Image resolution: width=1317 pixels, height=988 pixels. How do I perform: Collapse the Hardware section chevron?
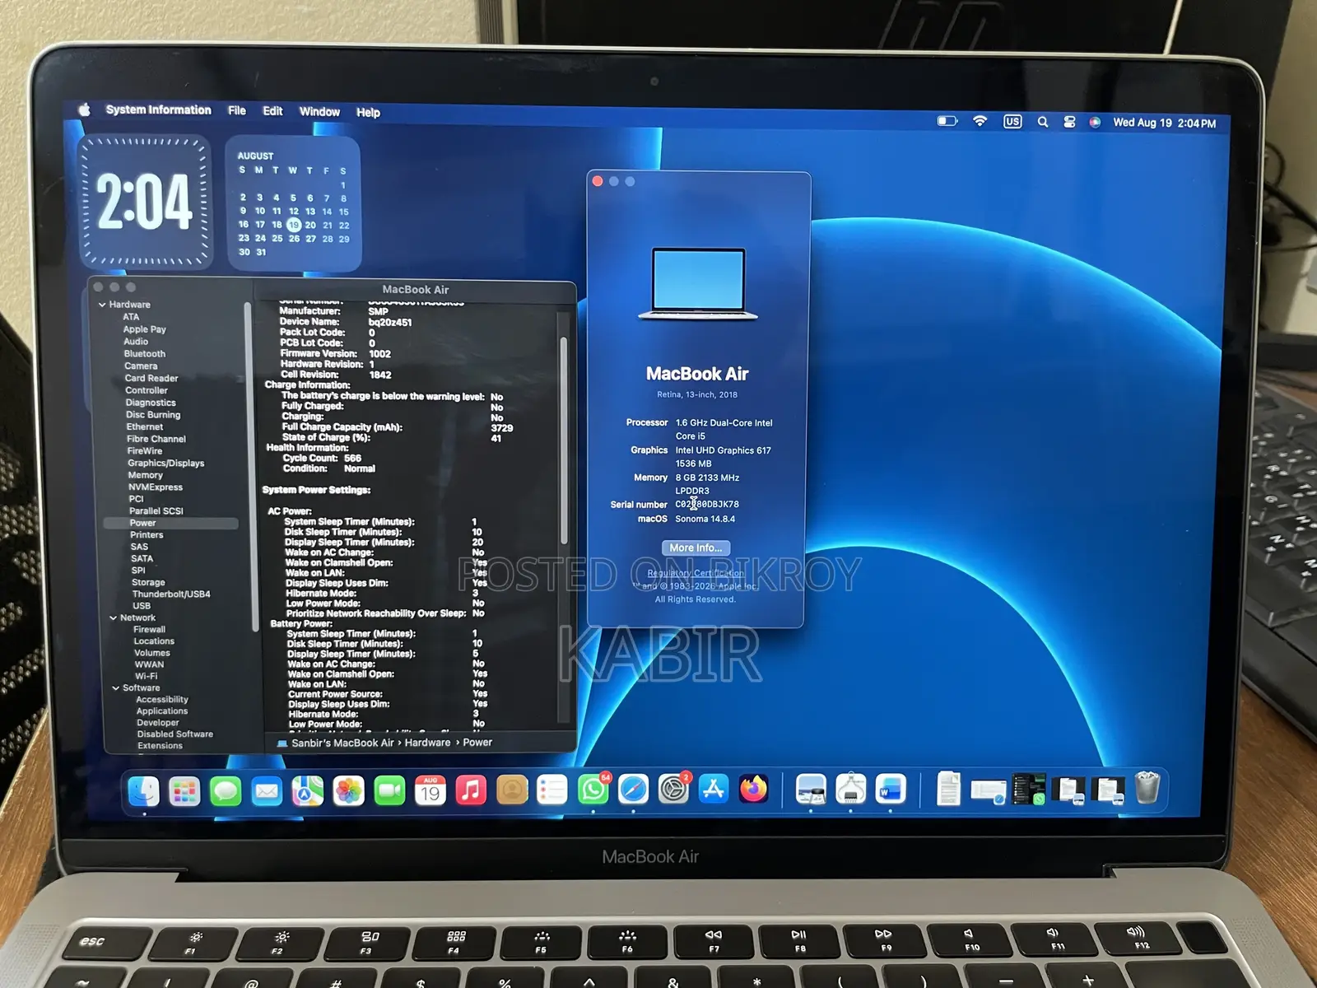pyautogui.click(x=102, y=305)
